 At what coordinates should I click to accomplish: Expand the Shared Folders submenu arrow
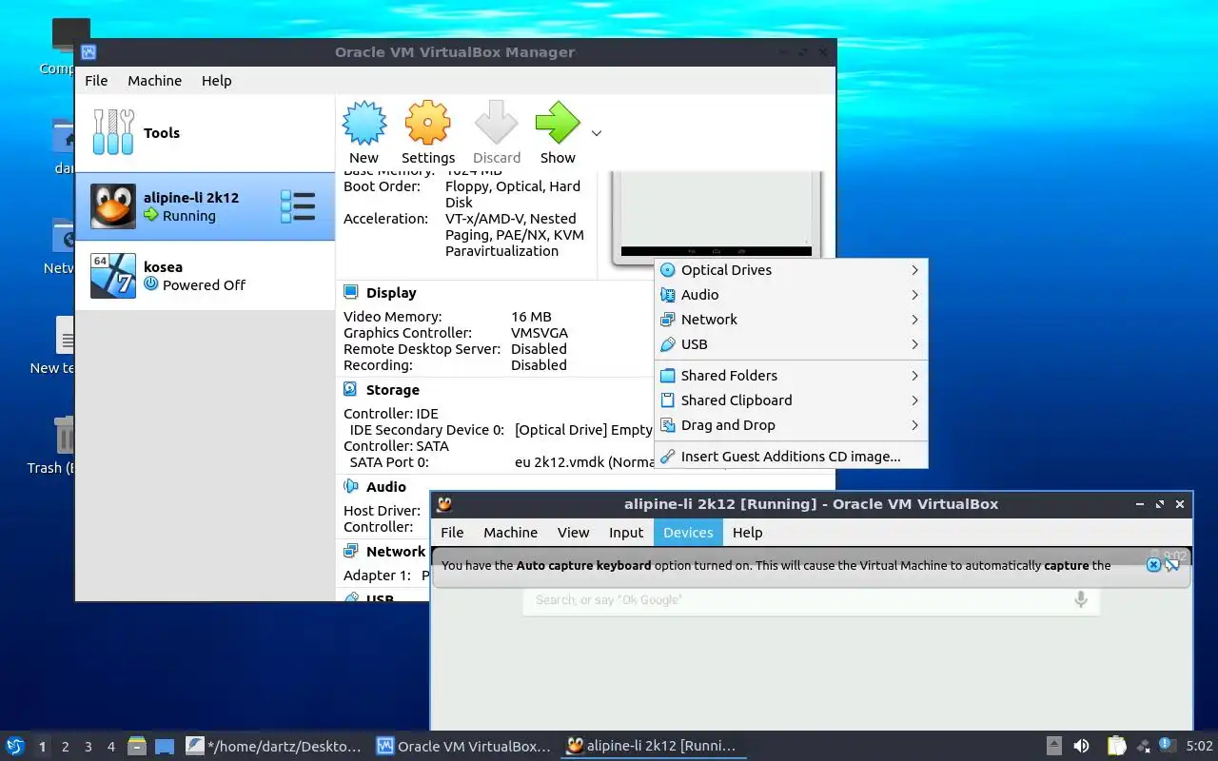[x=914, y=376]
